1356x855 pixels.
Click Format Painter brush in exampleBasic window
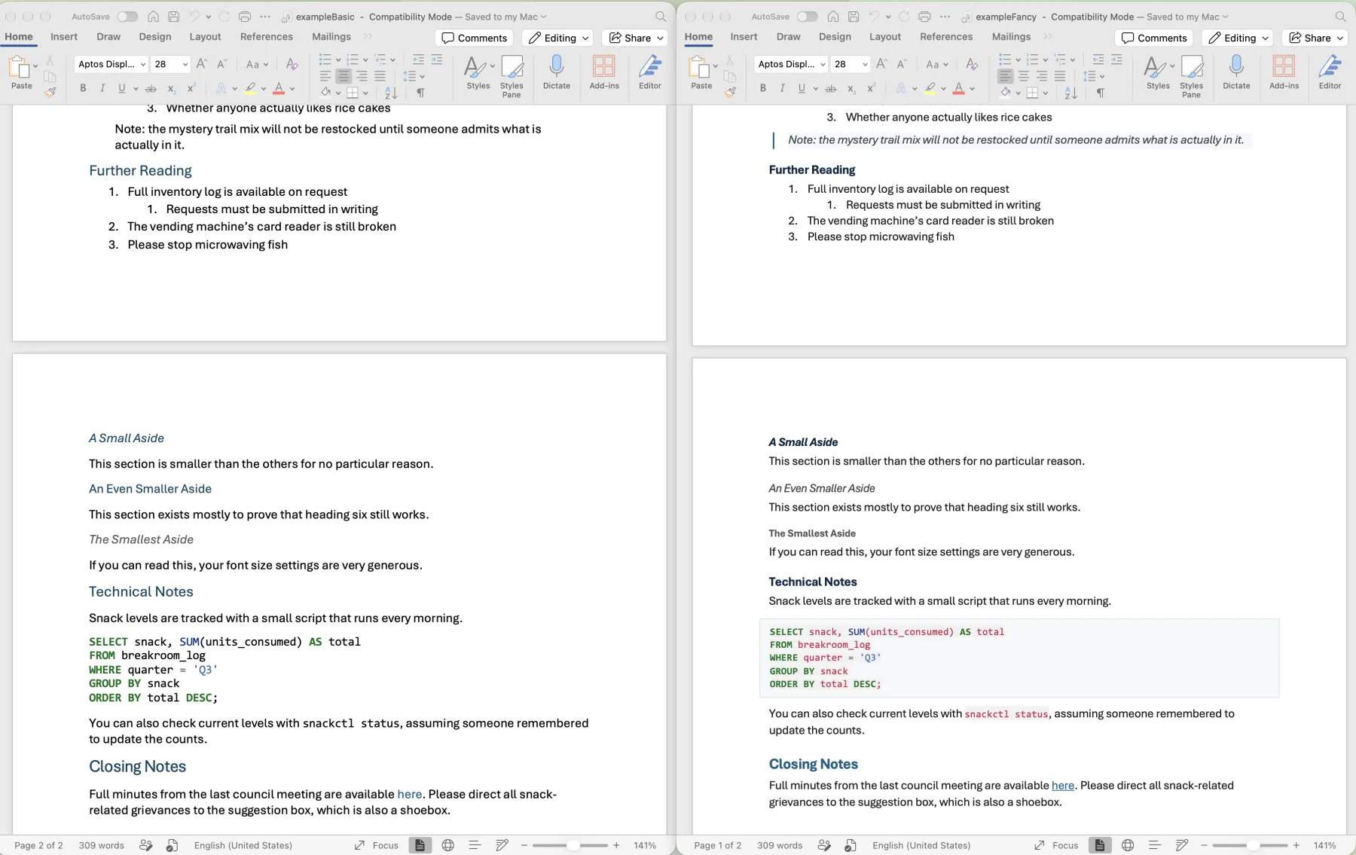click(50, 92)
